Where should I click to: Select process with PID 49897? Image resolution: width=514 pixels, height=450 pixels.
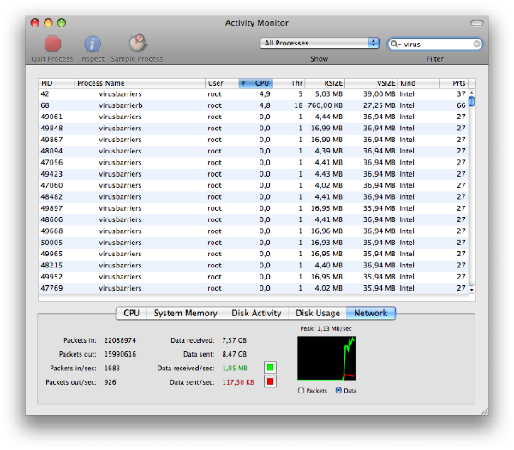[x=253, y=208]
